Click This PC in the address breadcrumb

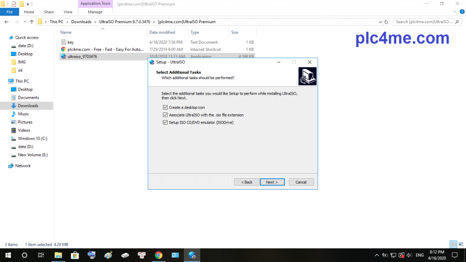[56, 22]
